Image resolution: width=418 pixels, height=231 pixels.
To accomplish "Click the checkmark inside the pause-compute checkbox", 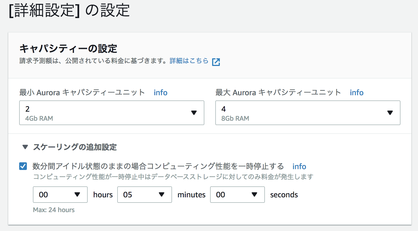I will click(23, 166).
